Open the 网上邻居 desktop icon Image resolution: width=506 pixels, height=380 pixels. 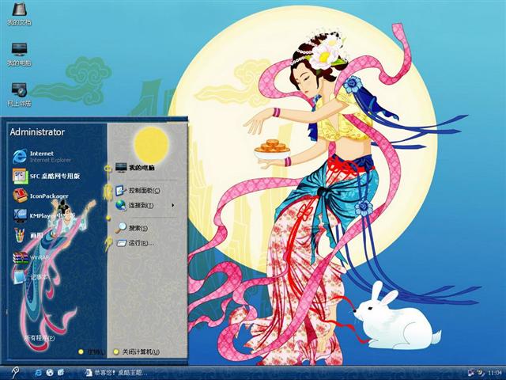click(x=19, y=95)
